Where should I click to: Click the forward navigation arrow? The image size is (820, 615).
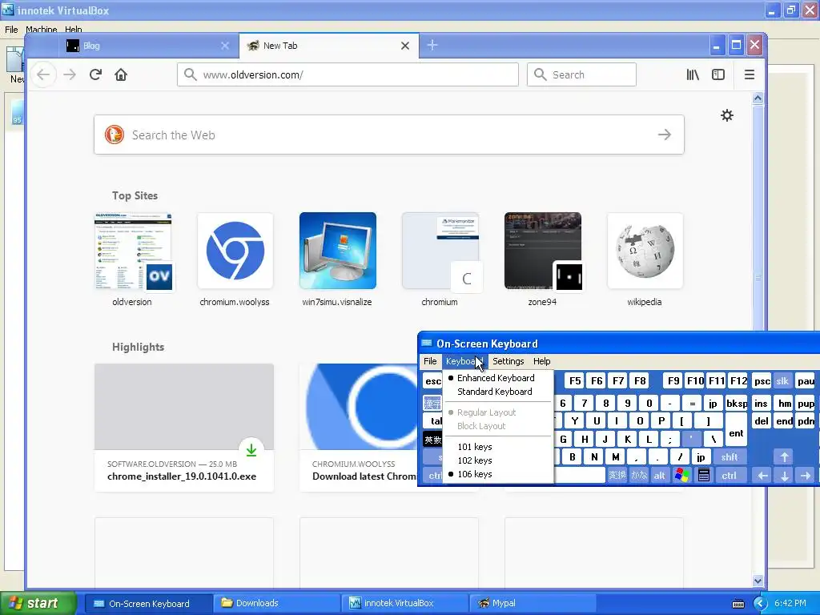[70, 74]
